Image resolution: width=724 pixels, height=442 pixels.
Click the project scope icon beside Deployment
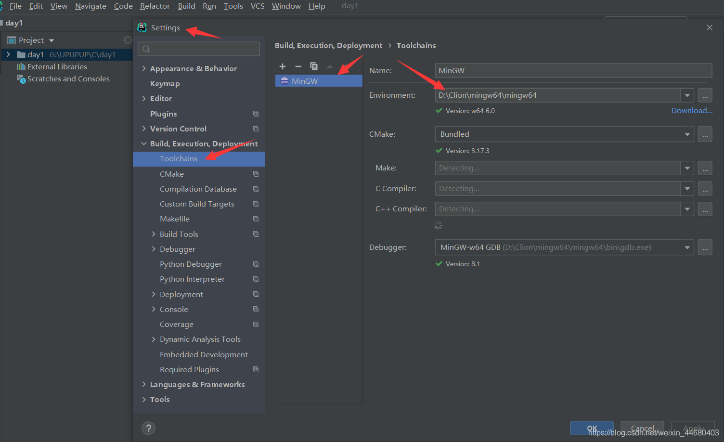coord(256,294)
